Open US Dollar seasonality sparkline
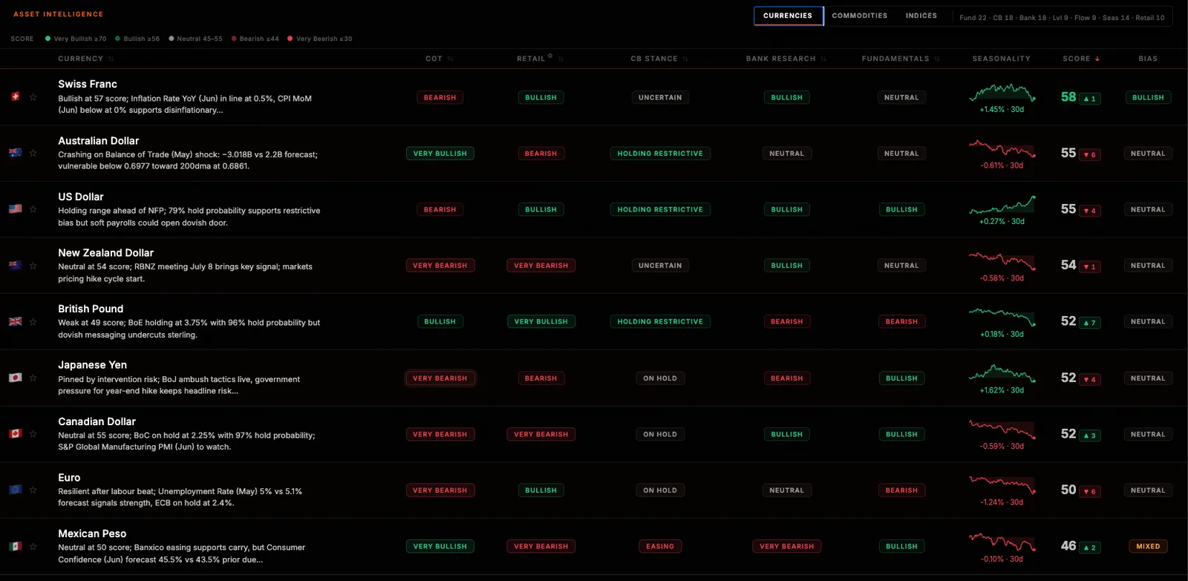 click(1002, 205)
